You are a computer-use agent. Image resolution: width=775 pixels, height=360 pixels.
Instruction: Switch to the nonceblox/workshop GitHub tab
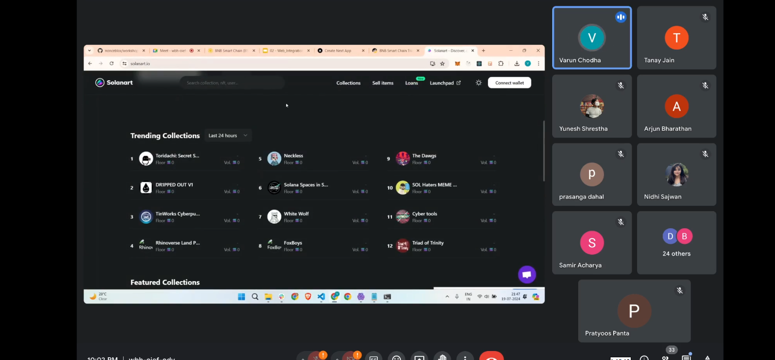121,51
